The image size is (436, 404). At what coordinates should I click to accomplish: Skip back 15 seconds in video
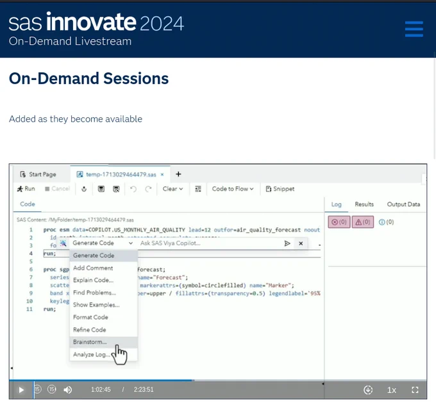point(38,389)
